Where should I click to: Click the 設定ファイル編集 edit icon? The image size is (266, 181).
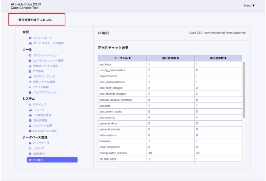[30, 82]
